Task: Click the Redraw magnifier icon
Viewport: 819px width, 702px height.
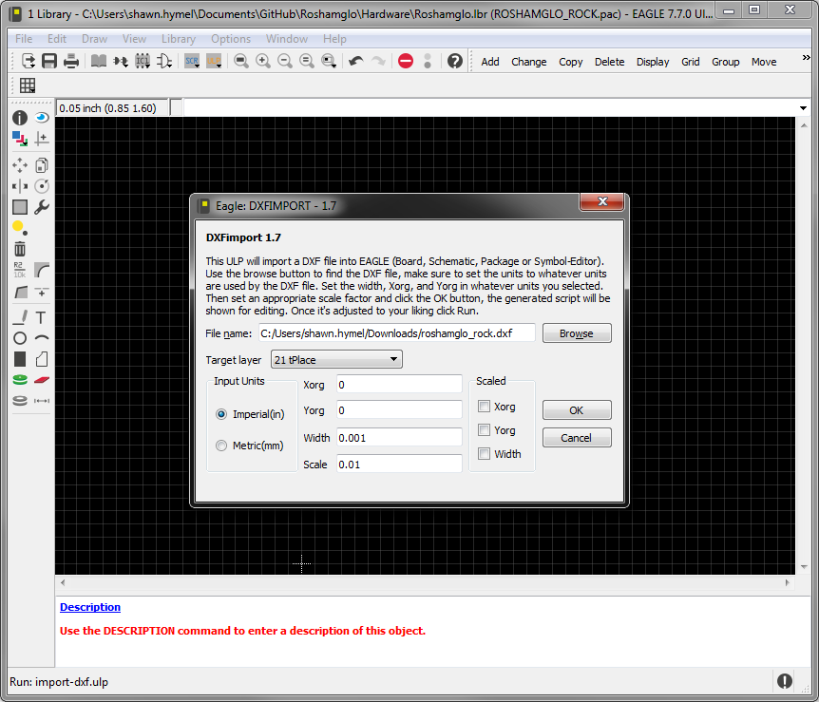Action: (x=307, y=61)
